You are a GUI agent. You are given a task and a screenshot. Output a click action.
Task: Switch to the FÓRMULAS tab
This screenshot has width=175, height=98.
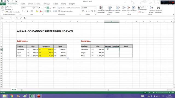point(47,4)
